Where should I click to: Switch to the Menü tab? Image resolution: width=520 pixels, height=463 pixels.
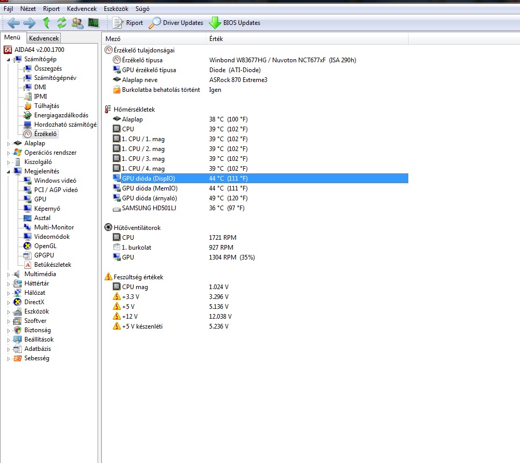click(12, 37)
